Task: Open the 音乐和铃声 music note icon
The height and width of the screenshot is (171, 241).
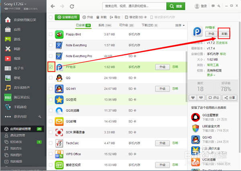Action: pyautogui.click(x=8, y=87)
